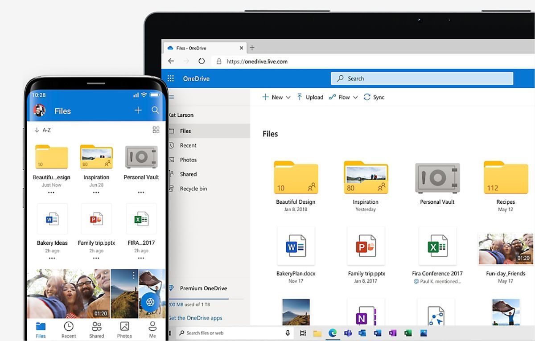This screenshot has width=535, height=341.
Task: Switch phone view using grid layout icon
Action: (156, 130)
